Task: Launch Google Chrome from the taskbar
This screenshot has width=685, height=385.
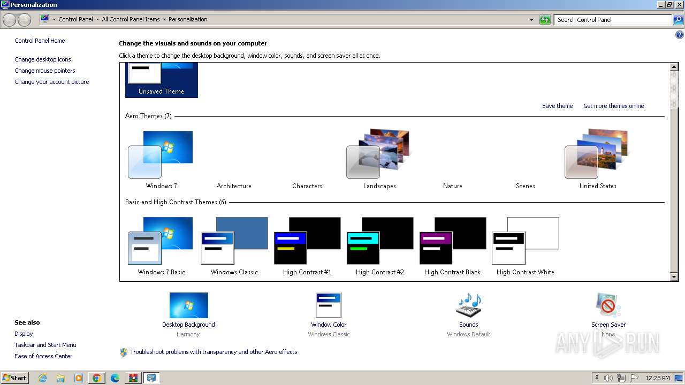Action: click(97, 378)
